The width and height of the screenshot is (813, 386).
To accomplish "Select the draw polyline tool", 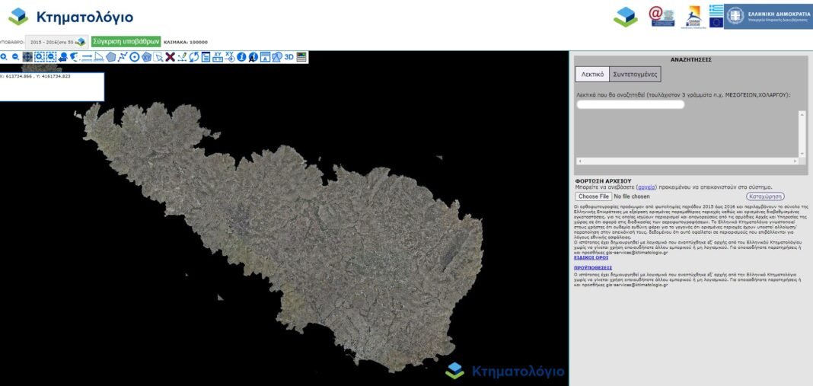I will (123, 57).
